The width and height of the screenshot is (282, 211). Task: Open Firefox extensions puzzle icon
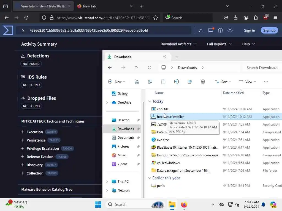256,18
